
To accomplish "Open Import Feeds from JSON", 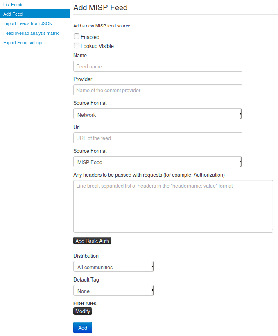I will (x=27, y=23).
